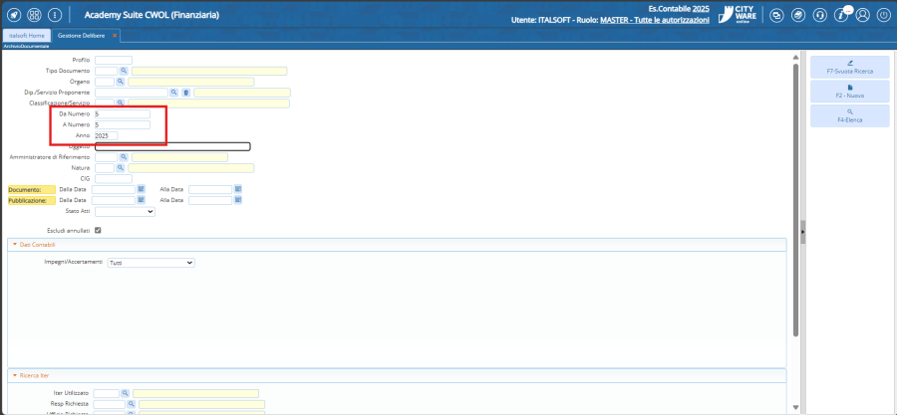
Task: Collapse the Ricerca Iter section
Action: pos(14,375)
